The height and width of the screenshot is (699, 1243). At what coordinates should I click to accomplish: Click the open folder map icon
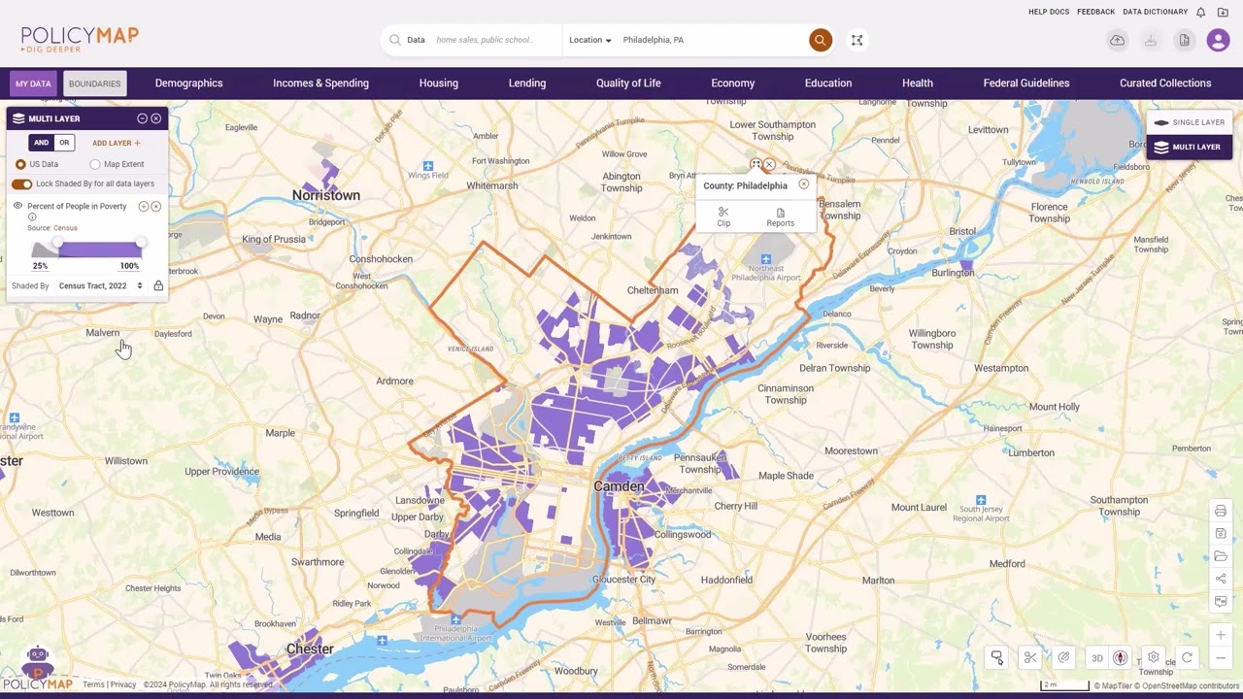pos(1221,556)
